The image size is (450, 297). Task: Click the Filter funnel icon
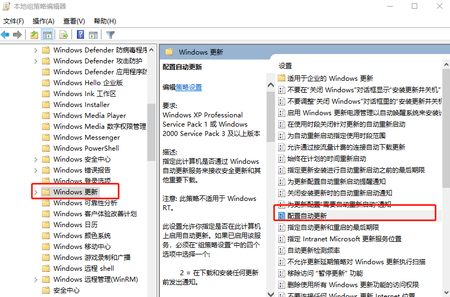(111, 35)
